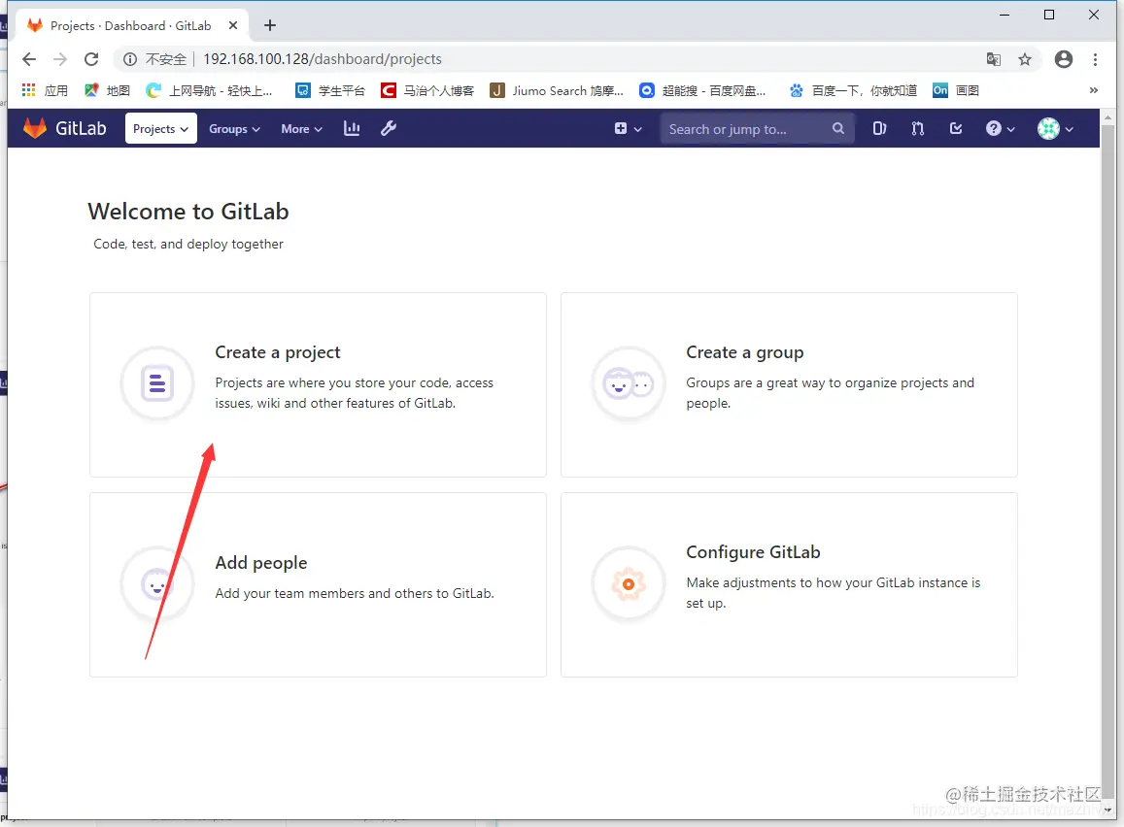Open the Merge requests icon
The width and height of the screenshot is (1124, 827).
(917, 129)
